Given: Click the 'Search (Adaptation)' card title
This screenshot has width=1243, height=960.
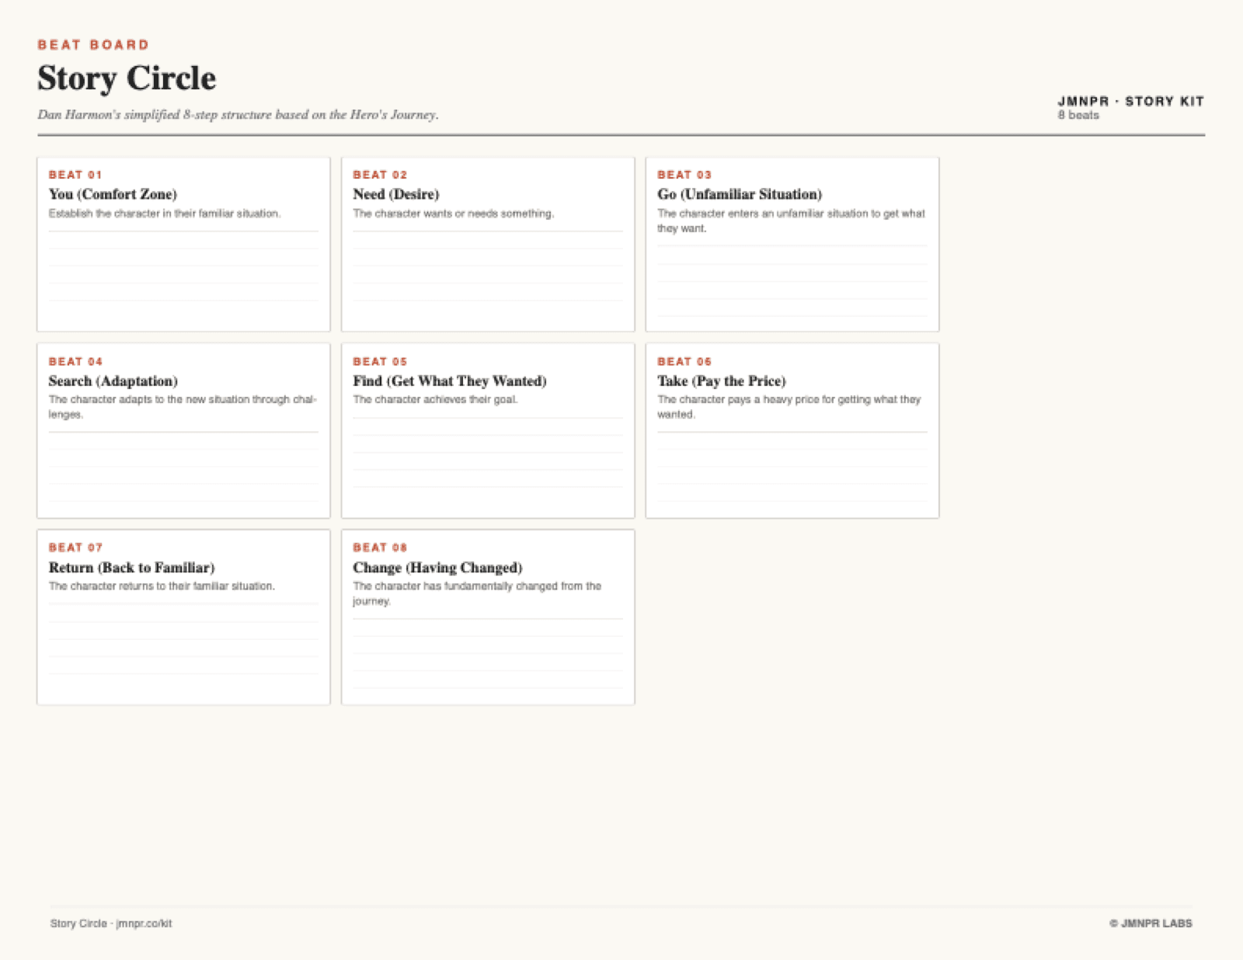Looking at the screenshot, I should 113,381.
